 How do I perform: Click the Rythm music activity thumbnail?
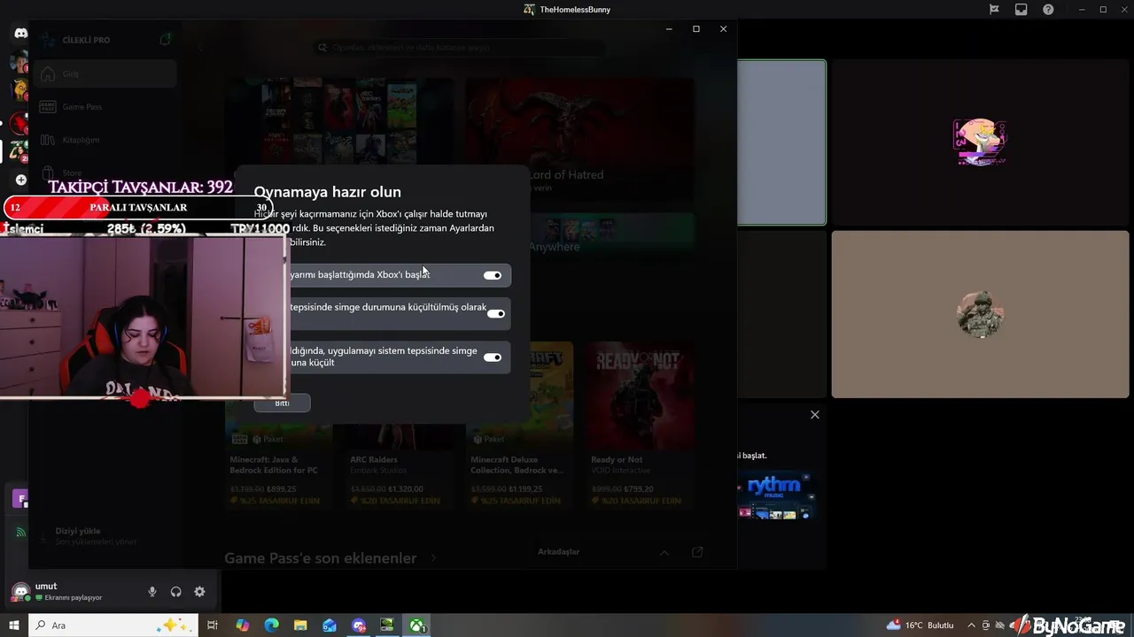tap(777, 497)
